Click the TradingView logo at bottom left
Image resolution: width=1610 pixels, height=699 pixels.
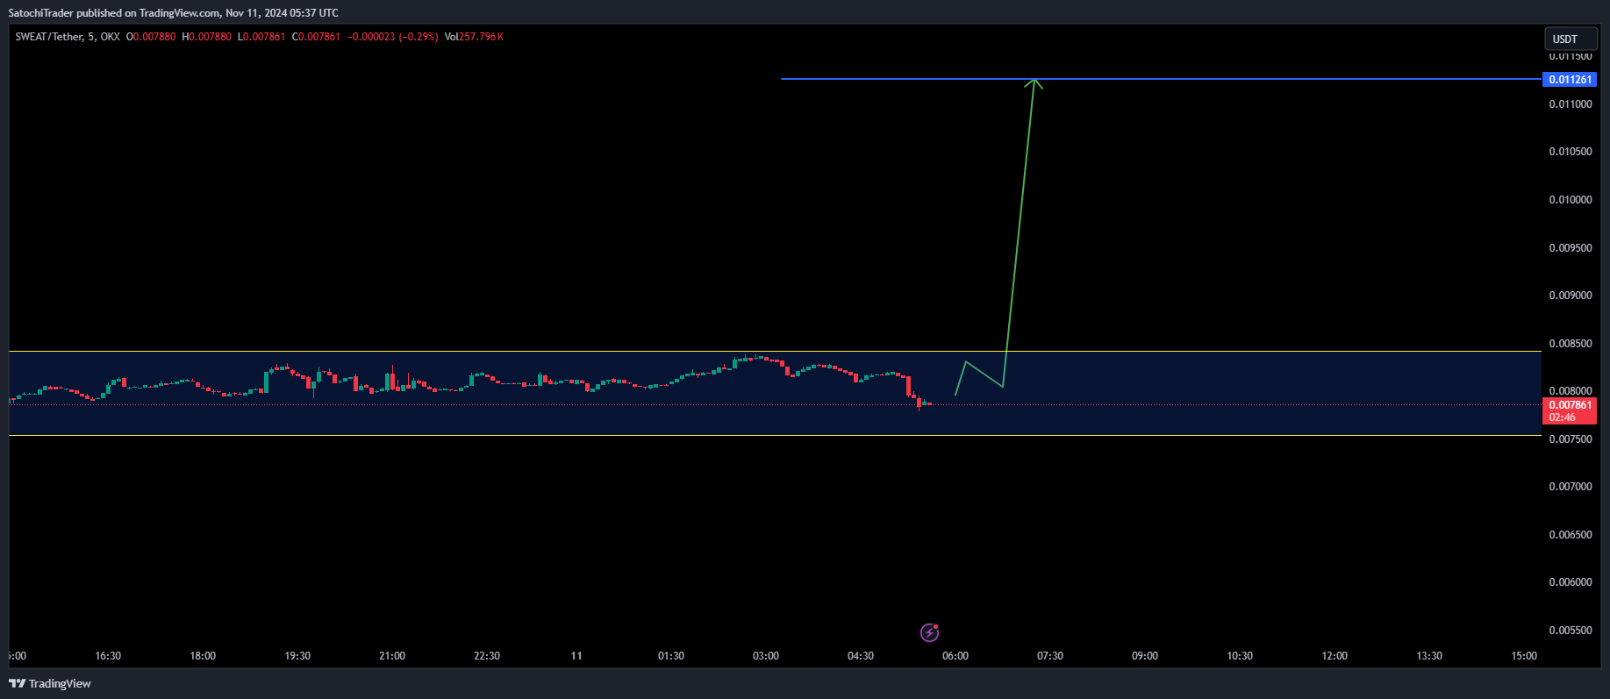coord(50,683)
